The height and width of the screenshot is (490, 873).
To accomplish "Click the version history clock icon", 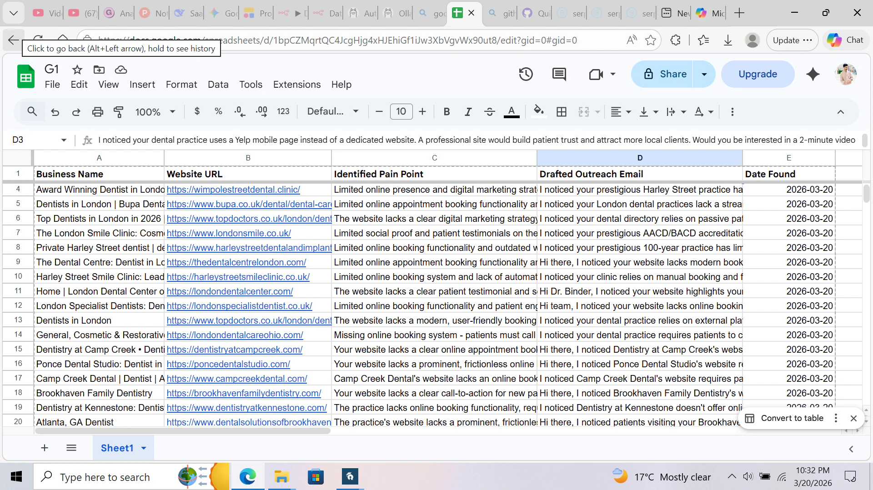I will pos(526,74).
